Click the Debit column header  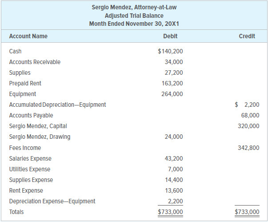170,36
